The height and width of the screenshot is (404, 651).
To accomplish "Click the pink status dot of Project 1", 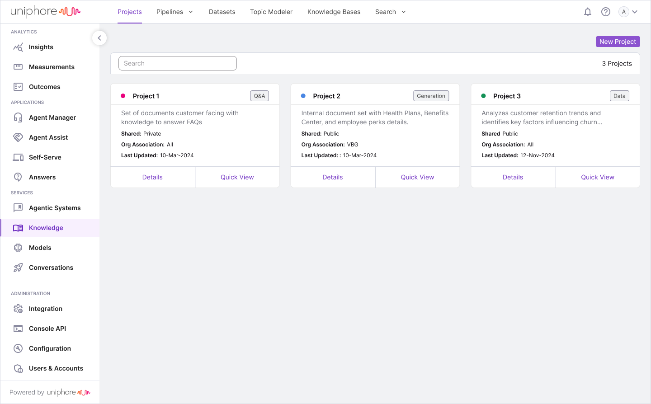I will (123, 96).
